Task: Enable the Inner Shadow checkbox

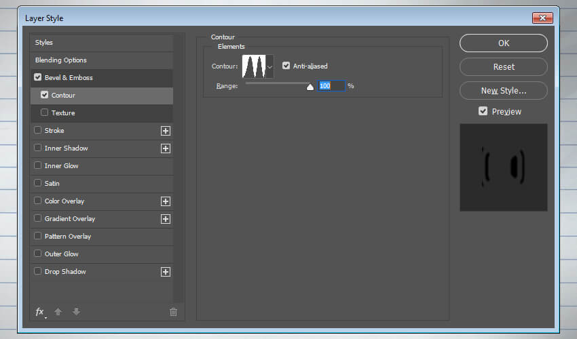Action: click(37, 148)
